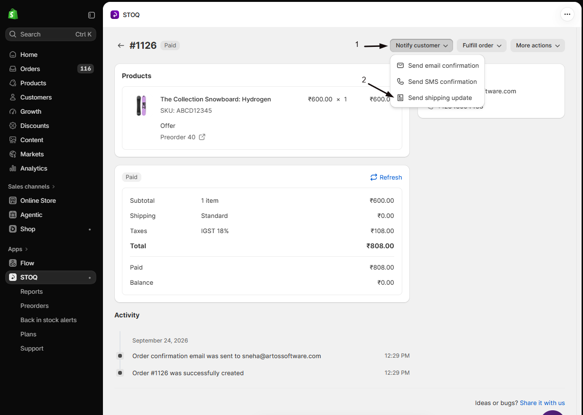Click the Orders count badge 116

[85, 69]
